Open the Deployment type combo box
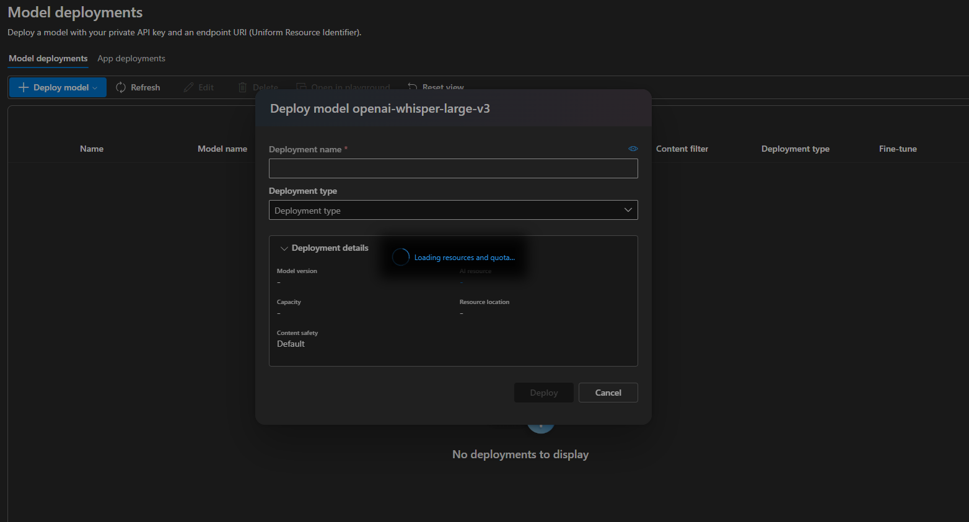 (x=454, y=210)
